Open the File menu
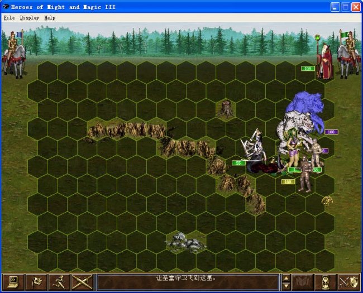The image size is (363, 293). point(9,18)
